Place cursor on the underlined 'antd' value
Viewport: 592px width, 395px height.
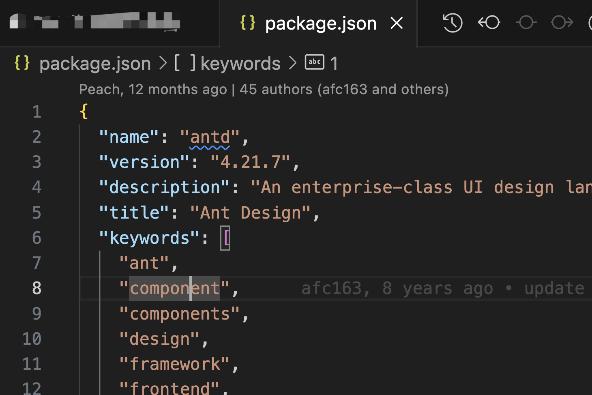[210, 137]
